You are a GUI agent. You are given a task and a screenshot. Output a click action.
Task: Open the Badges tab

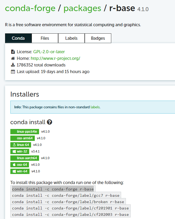98,38
